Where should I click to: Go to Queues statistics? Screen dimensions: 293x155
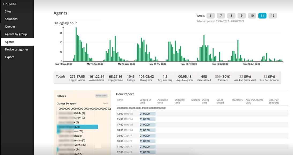click(10, 27)
